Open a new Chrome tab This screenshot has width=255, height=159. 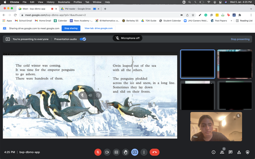pos(105,9)
